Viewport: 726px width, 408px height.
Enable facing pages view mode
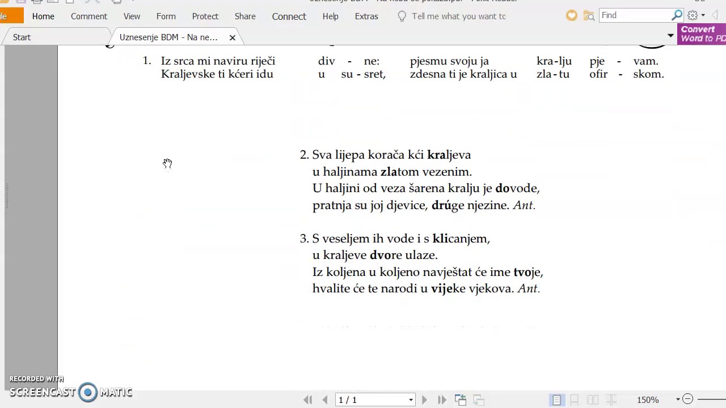[x=593, y=399]
